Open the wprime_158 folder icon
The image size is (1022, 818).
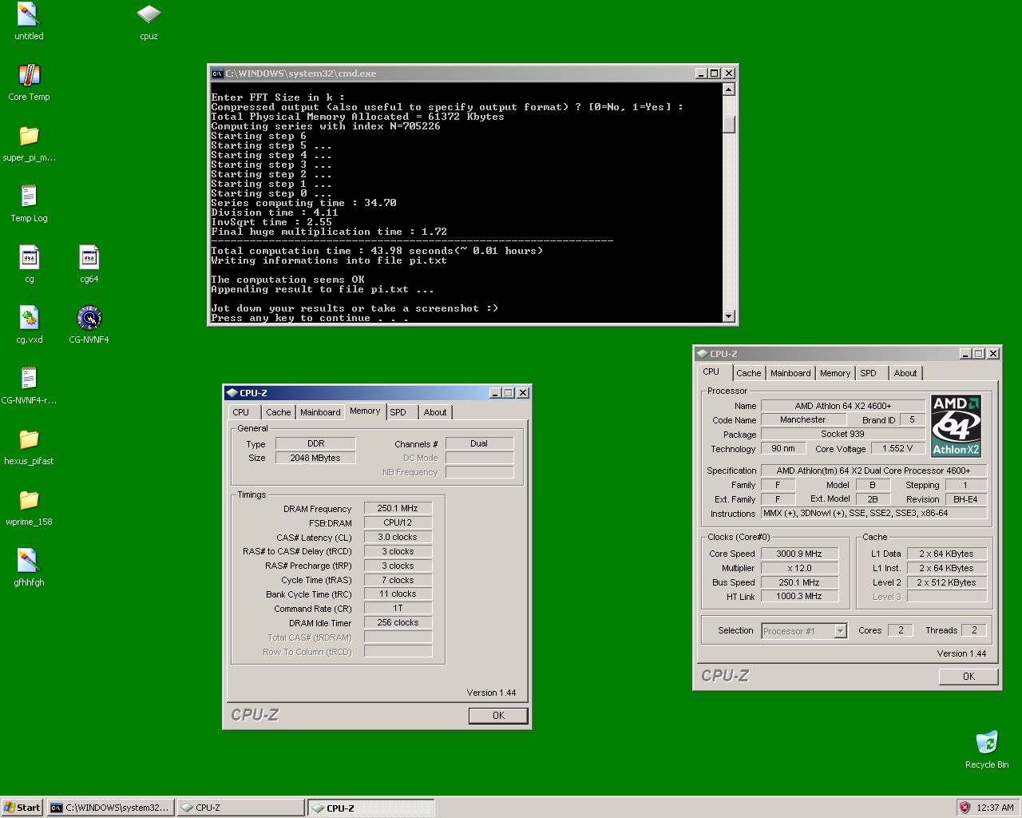29,507
